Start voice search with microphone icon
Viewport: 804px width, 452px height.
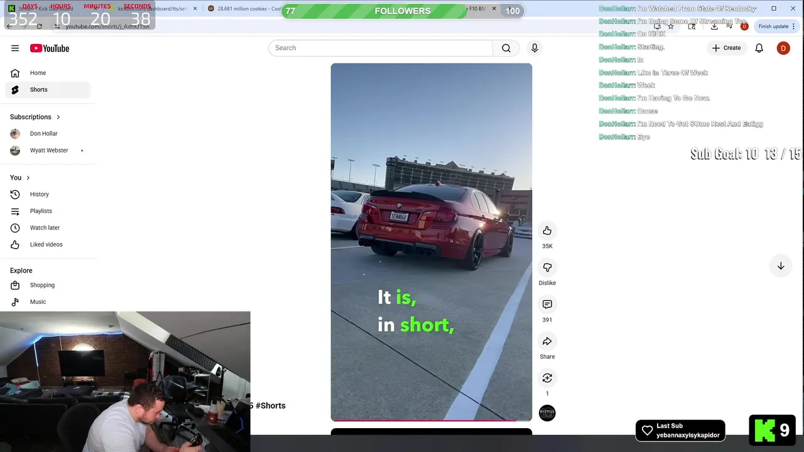click(x=535, y=48)
